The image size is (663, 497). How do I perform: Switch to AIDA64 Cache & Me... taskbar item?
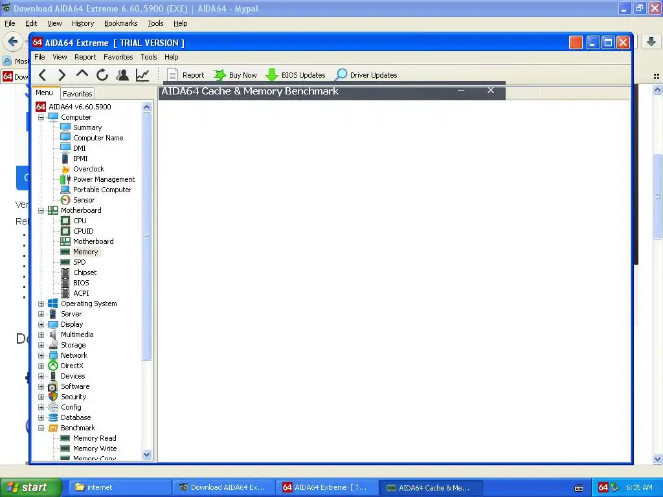pyautogui.click(x=431, y=487)
